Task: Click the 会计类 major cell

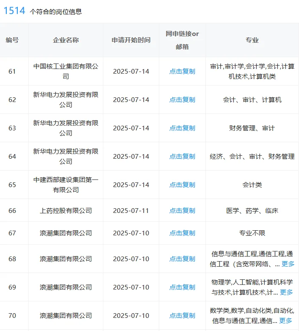Action: [x=252, y=185]
